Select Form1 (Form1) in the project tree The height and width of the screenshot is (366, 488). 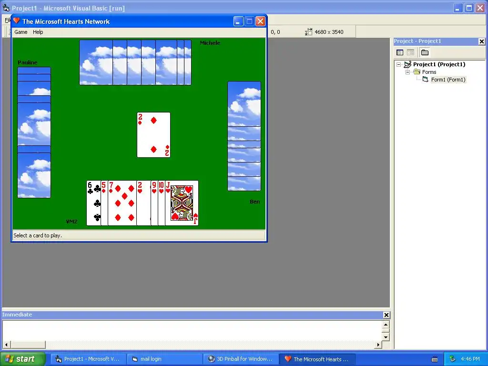click(x=448, y=80)
